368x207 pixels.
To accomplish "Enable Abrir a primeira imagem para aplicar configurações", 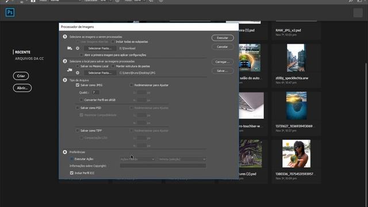I will click(x=82, y=55).
